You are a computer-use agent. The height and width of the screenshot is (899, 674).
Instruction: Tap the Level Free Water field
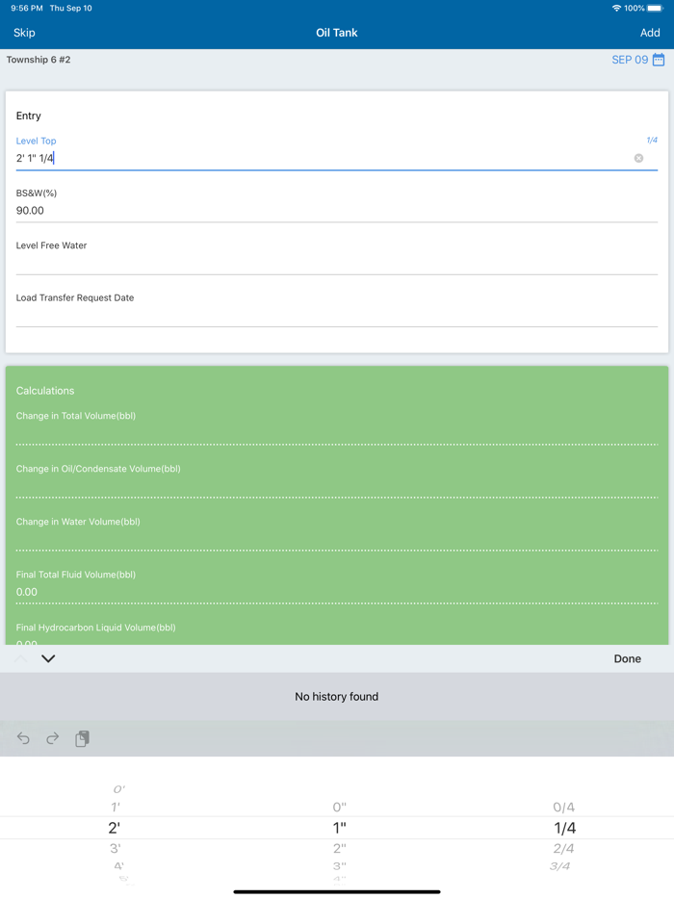(x=337, y=257)
